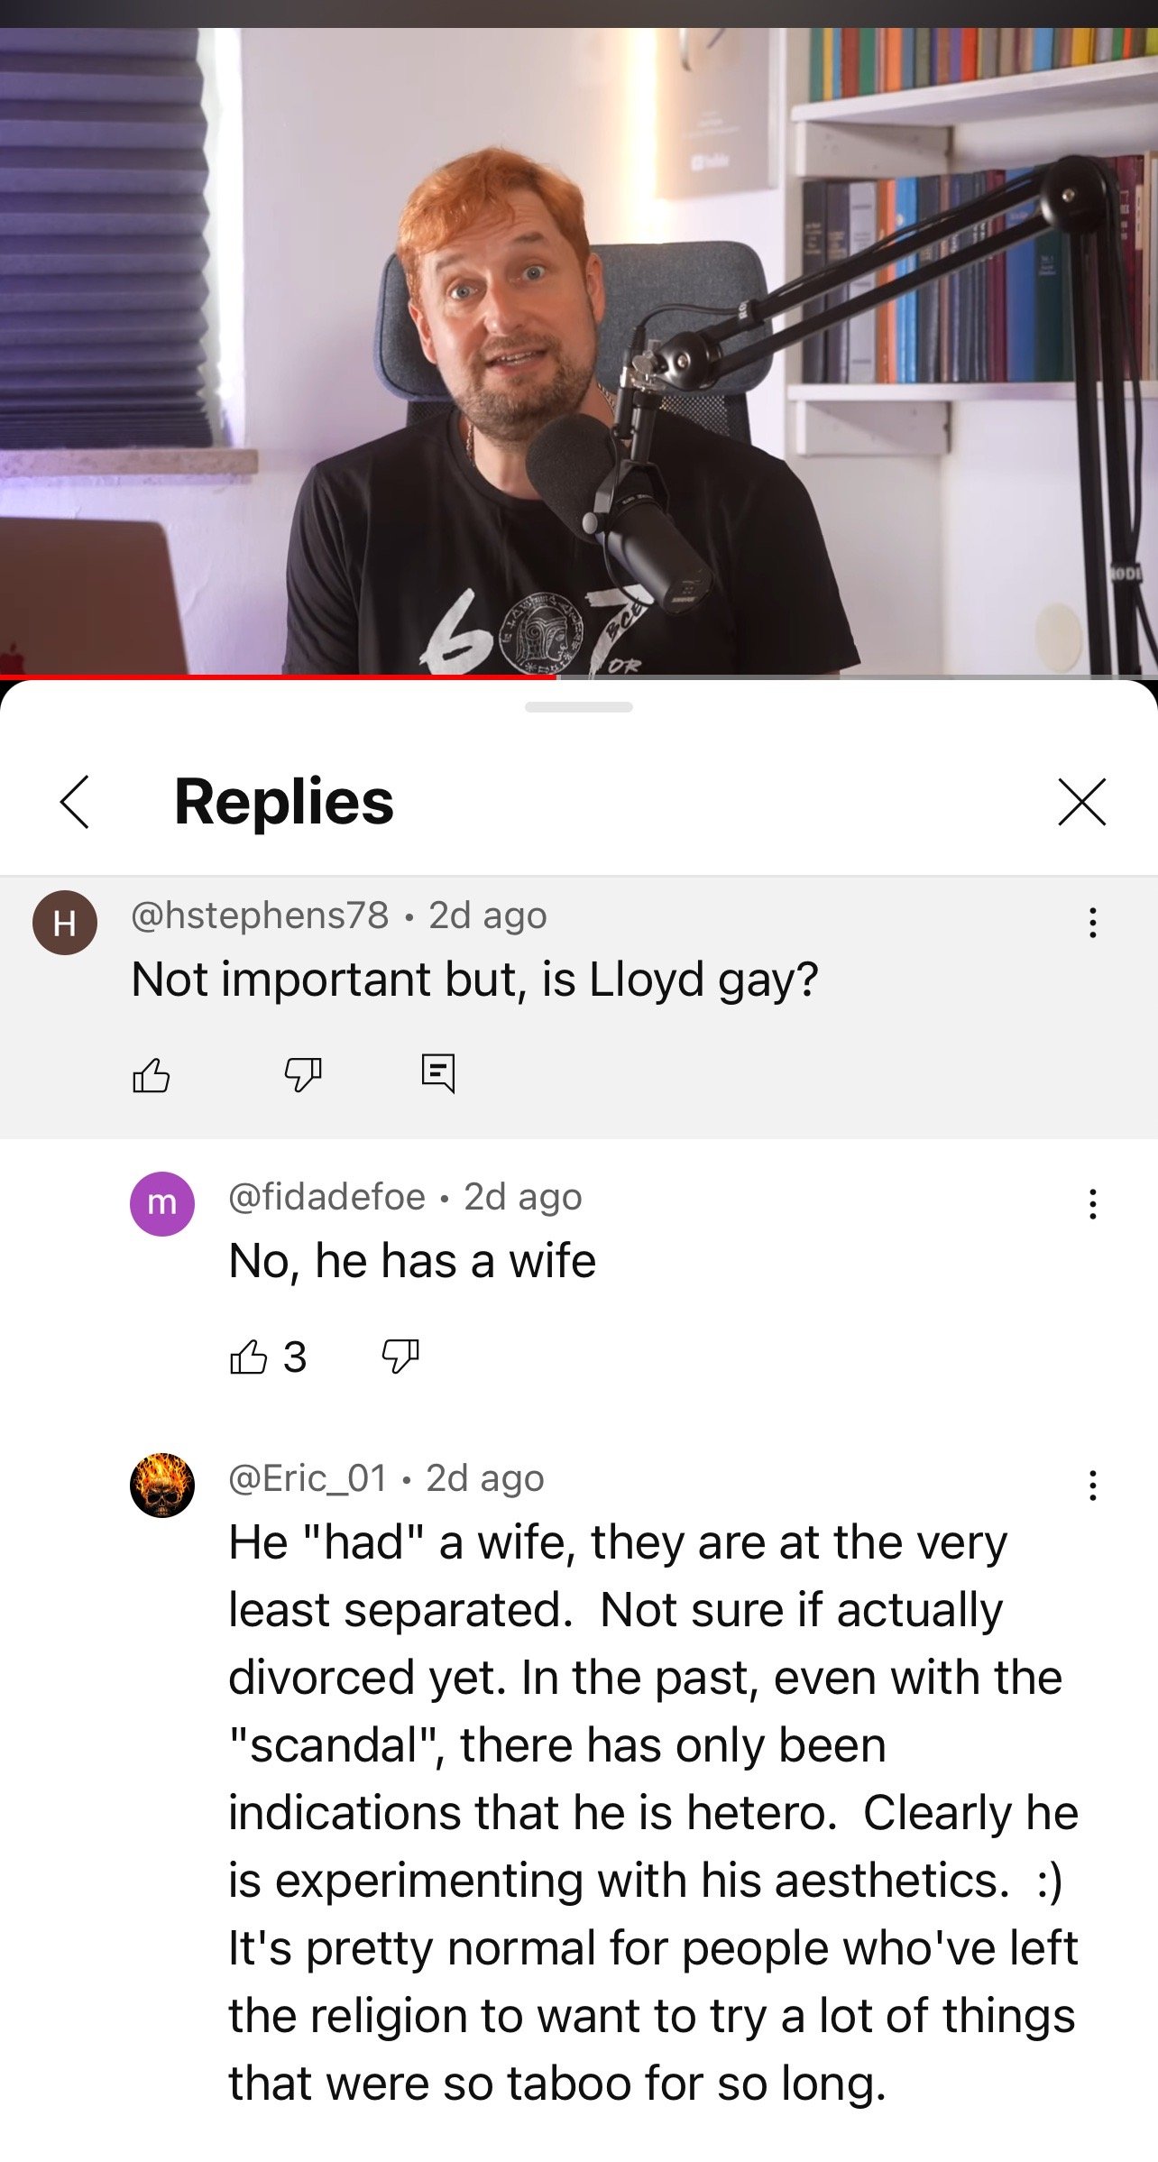Like the fidadefoe reply
This screenshot has height=2162, width=1158.
248,1356
